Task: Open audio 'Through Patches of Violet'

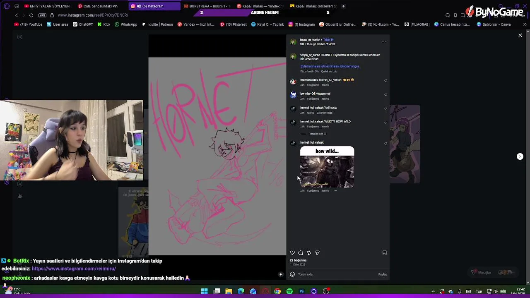Action: pyautogui.click(x=320, y=44)
